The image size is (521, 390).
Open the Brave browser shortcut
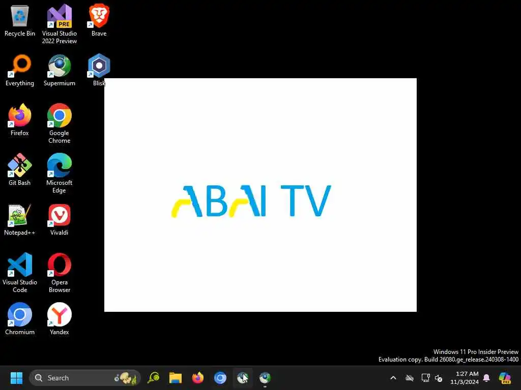tap(99, 20)
